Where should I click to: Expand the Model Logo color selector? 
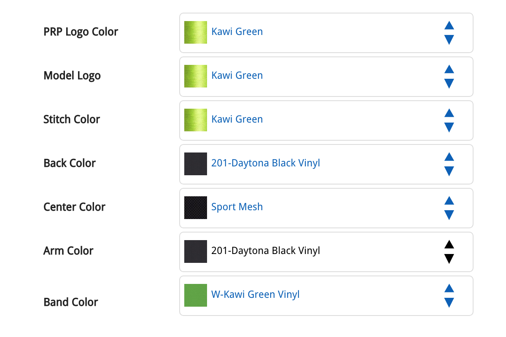(326, 77)
